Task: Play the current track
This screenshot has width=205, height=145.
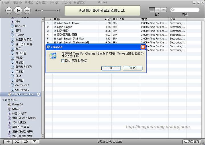Action: tap(18, 11)
